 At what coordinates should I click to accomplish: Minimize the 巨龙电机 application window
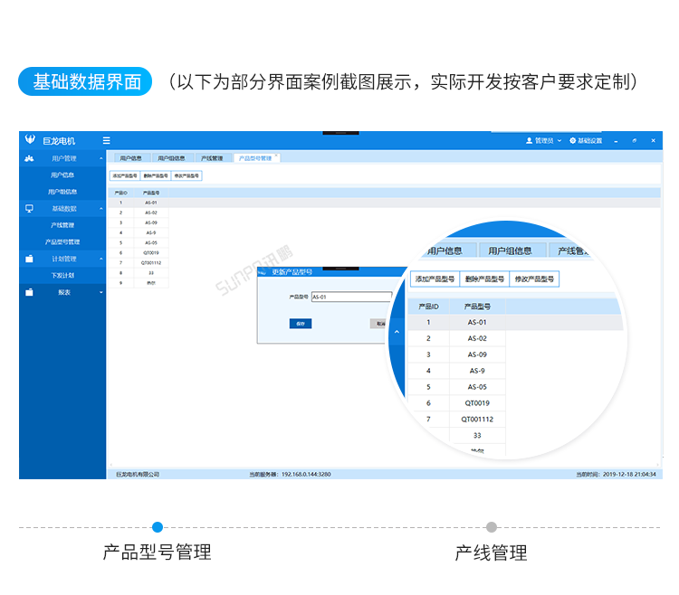[616, 141]
